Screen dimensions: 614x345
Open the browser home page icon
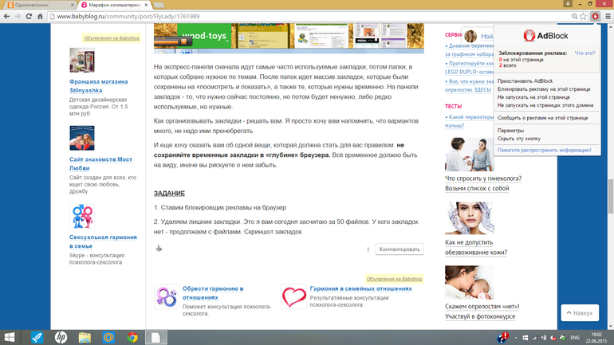tap(40, 16)
